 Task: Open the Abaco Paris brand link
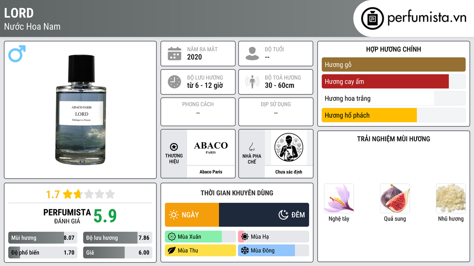click(211, 172)
